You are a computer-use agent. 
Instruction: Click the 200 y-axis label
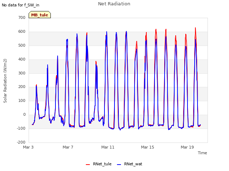pos(22,87)
